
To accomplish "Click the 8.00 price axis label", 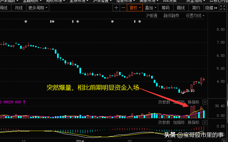I will coord(221,29).
